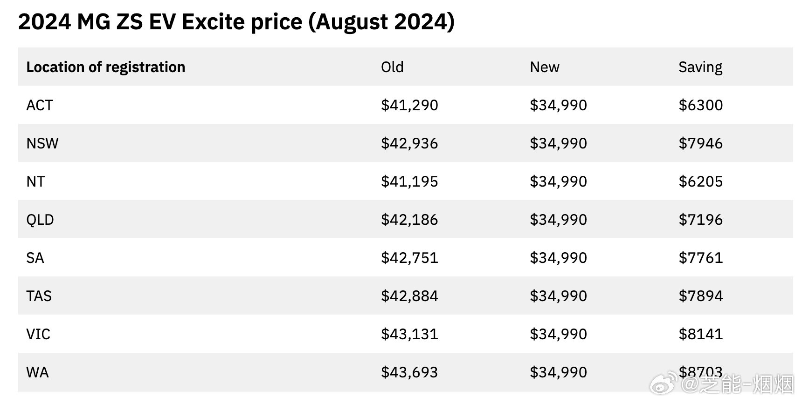Click the 2024 MG ZS EV Excite price heading
This screenshot has width=802, height=403.
click(x=236, y=22)
